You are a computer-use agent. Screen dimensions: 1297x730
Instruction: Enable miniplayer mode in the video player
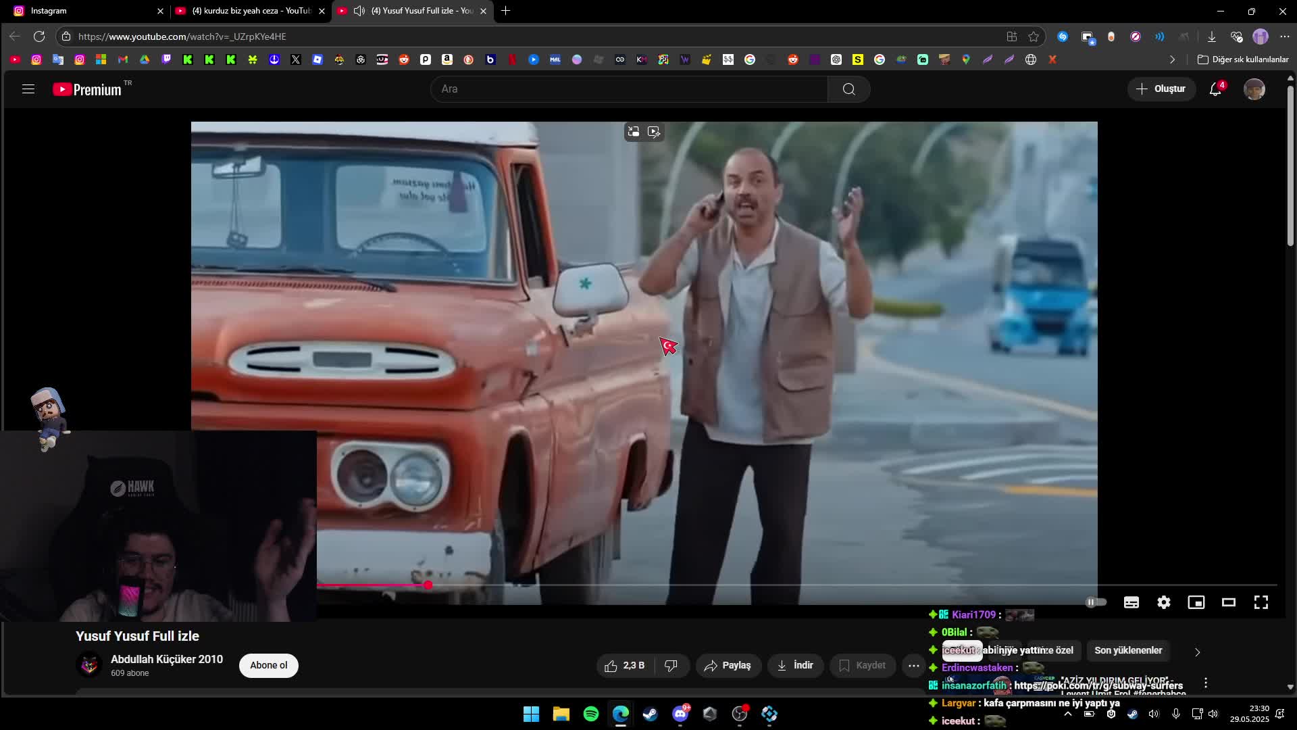pyautogui.click(x=1196, y=602)
